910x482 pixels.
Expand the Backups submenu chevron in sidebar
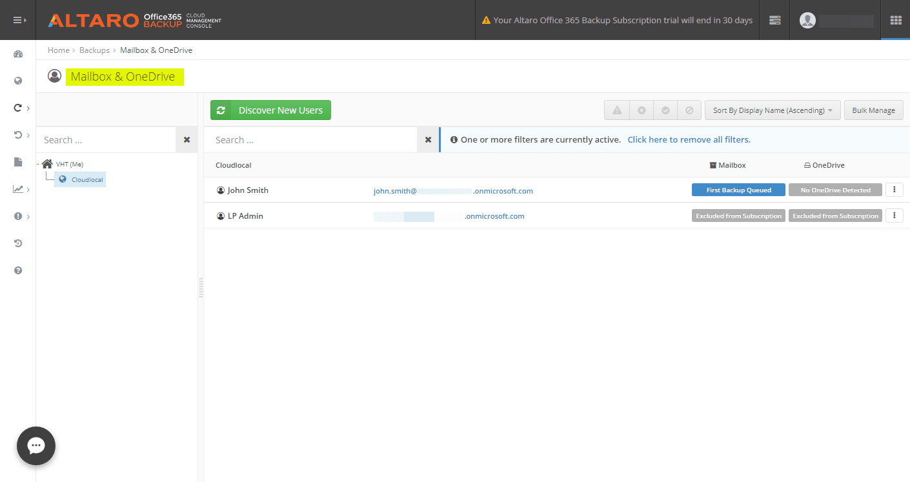tap(29, 108)
